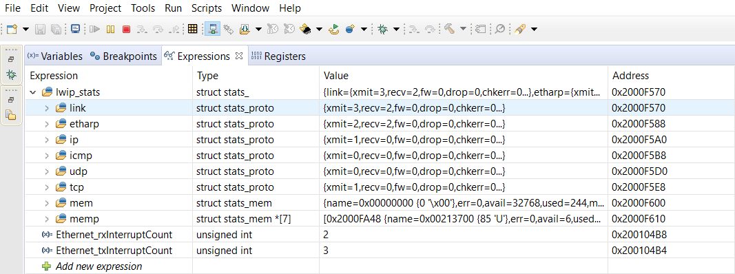The width and height of the screenshot is (735, 274).
Task: Open dropdown arrow next to Debug bug icon
Action: pyautogui.click(x=396, y=29)
